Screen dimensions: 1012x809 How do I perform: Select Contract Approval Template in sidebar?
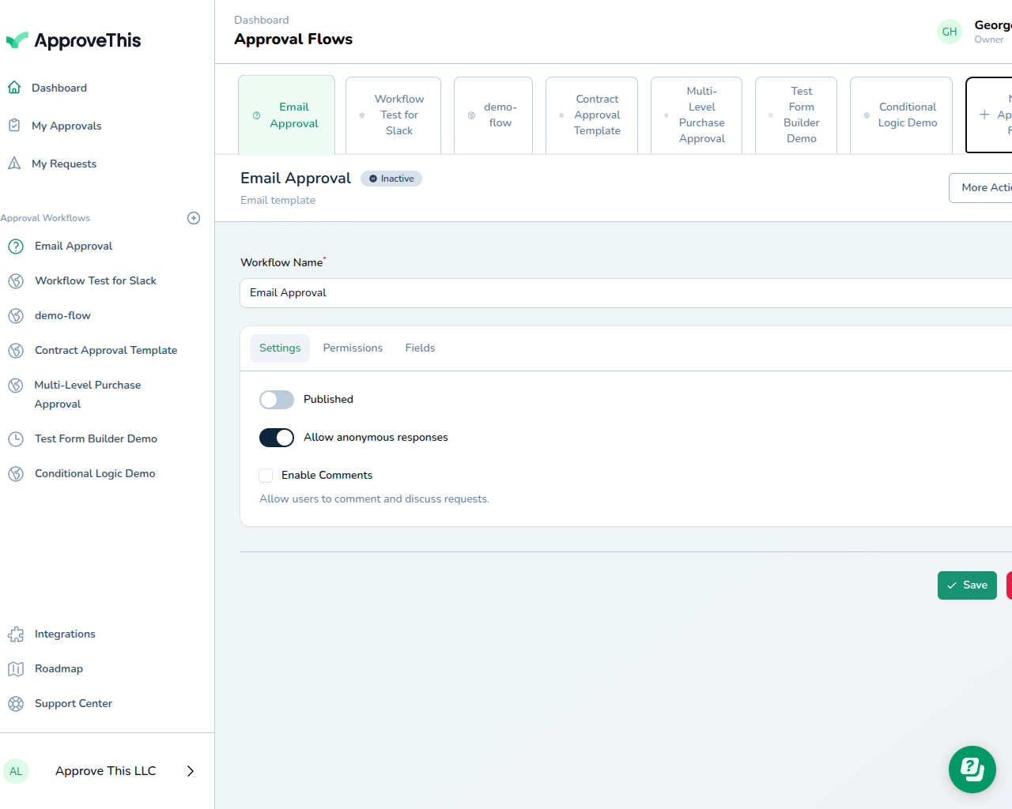(106, 351)
